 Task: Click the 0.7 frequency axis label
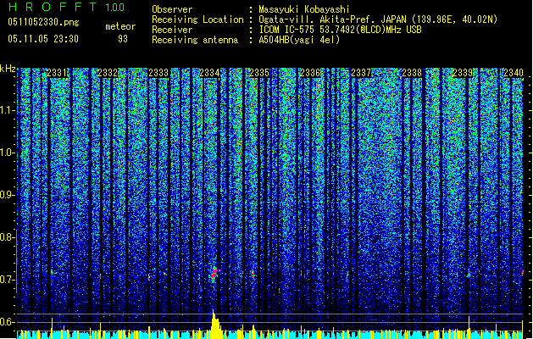point(6,280)
